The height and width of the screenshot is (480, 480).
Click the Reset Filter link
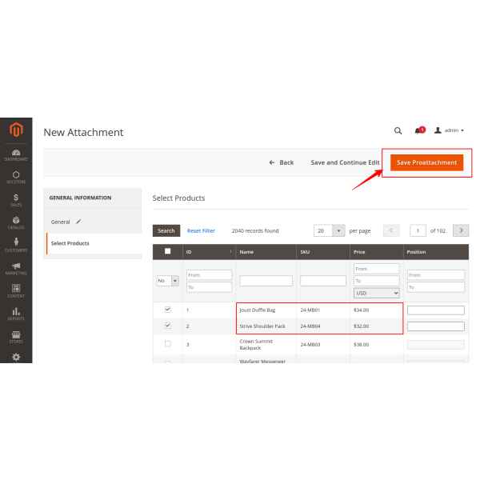point(201,230)
